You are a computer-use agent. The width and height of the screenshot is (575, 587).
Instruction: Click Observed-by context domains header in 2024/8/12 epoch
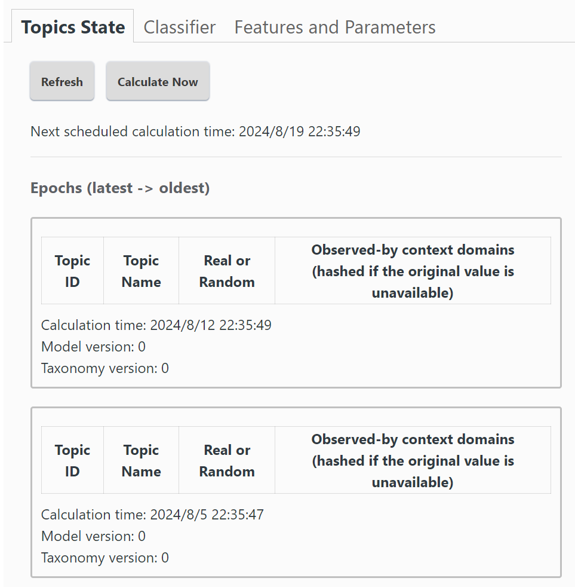coord(413,271)
